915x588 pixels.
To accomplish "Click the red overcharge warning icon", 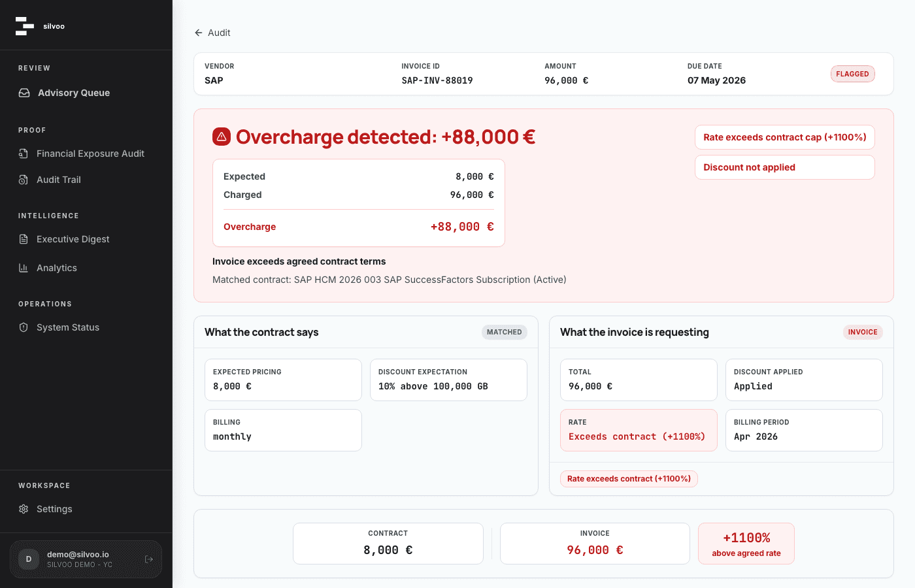I will point(222,137).
